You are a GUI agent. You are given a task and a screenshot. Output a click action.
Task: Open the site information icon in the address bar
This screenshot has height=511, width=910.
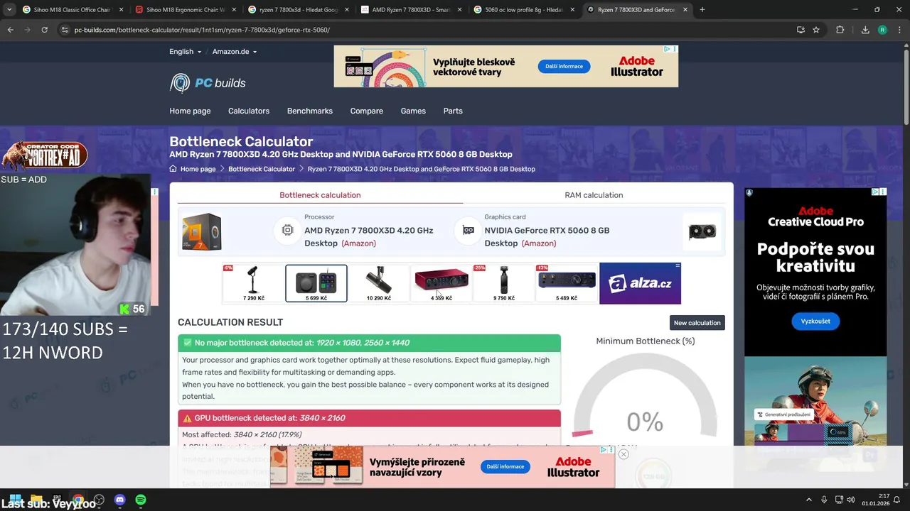pos(65,30)
